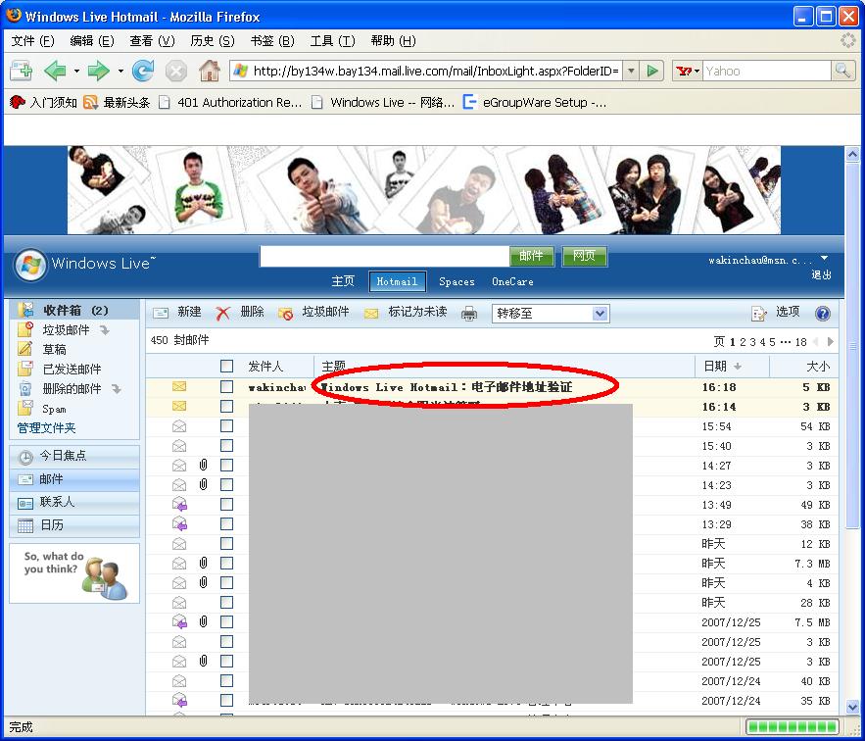Open the 文件 (F) menu
Image resolution: width=865 pixels, height=741 pixels.
point(32,41)
